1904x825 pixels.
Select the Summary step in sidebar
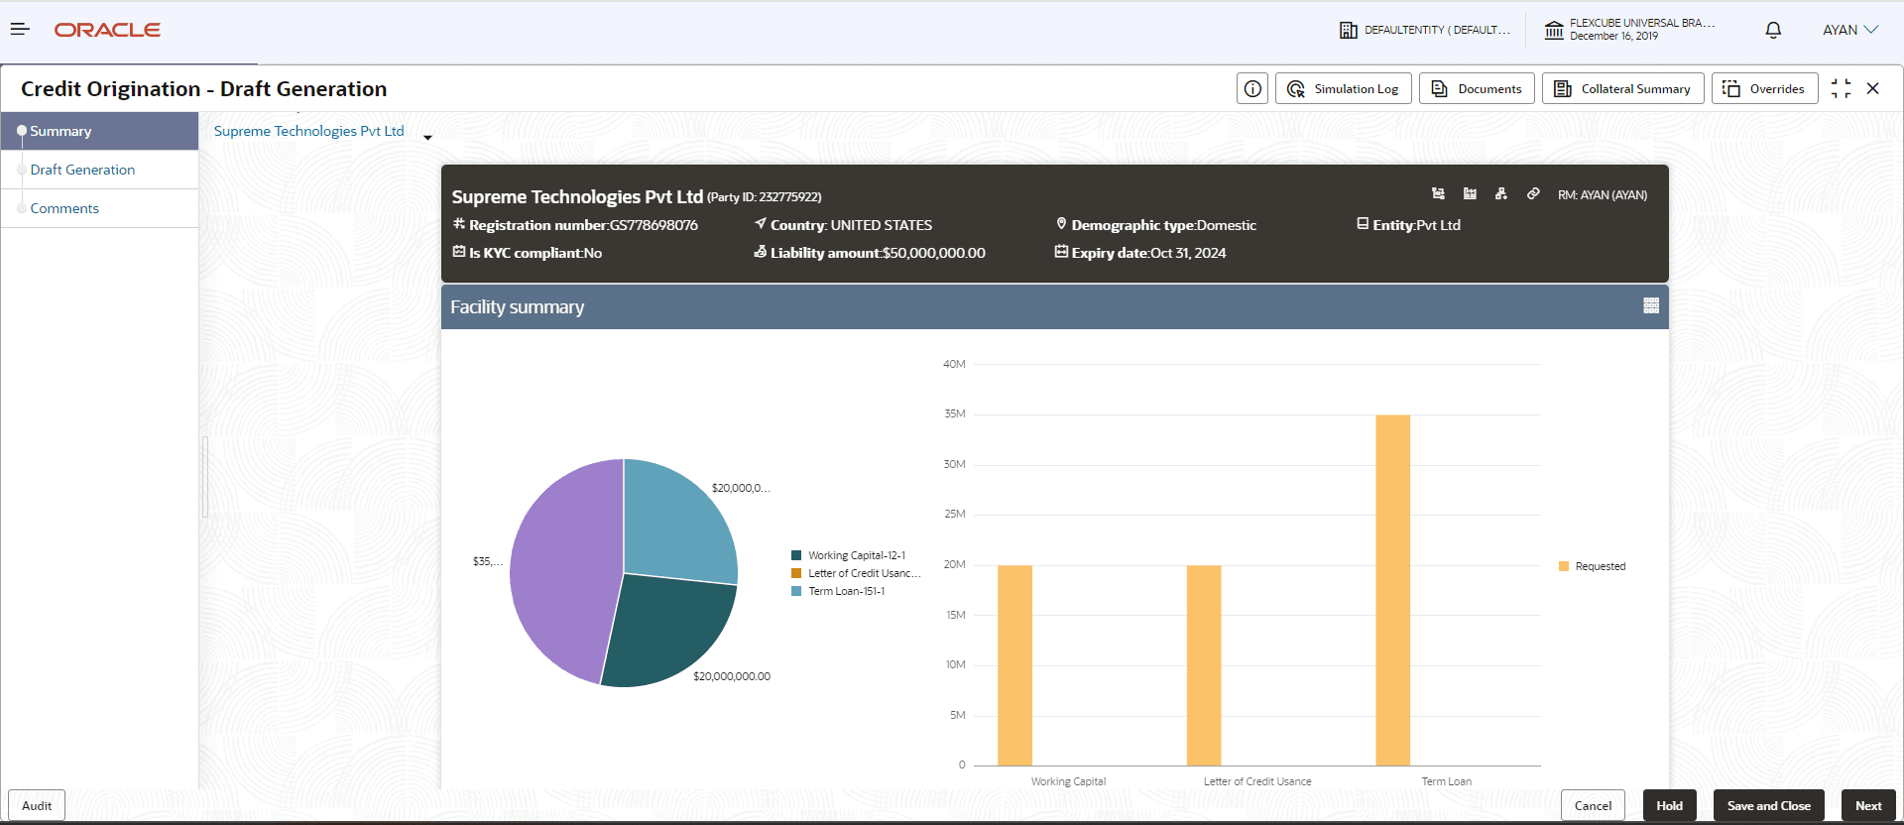[x=99, y=131]
